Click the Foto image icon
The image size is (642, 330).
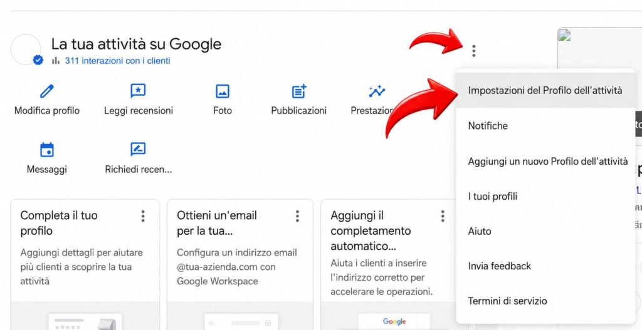pyautogui.click(x=223, y=91)
